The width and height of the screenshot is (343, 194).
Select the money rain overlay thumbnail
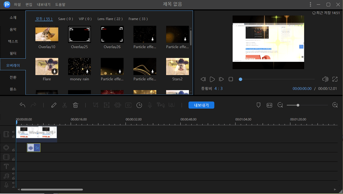click(x=79, y=67)
